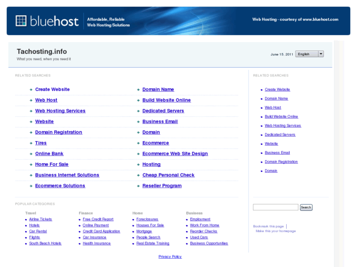The height and width of the screenshot is (267, 357).
Task: Open Free Credit Report link
Action: pyautogui.click(x=98, y=219)
